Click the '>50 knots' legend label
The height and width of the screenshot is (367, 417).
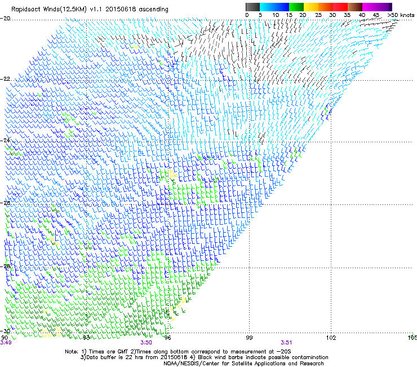pos(401,15)
